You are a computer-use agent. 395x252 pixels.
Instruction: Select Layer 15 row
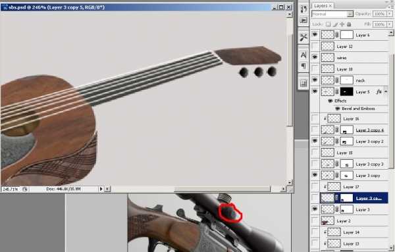click(354, 153)
